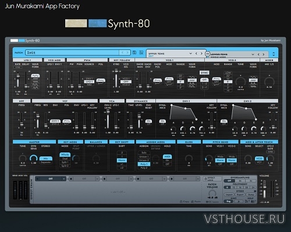The image size is (291, 232).
Task: Click the save patch icon
Action: [x=134, y=52]
